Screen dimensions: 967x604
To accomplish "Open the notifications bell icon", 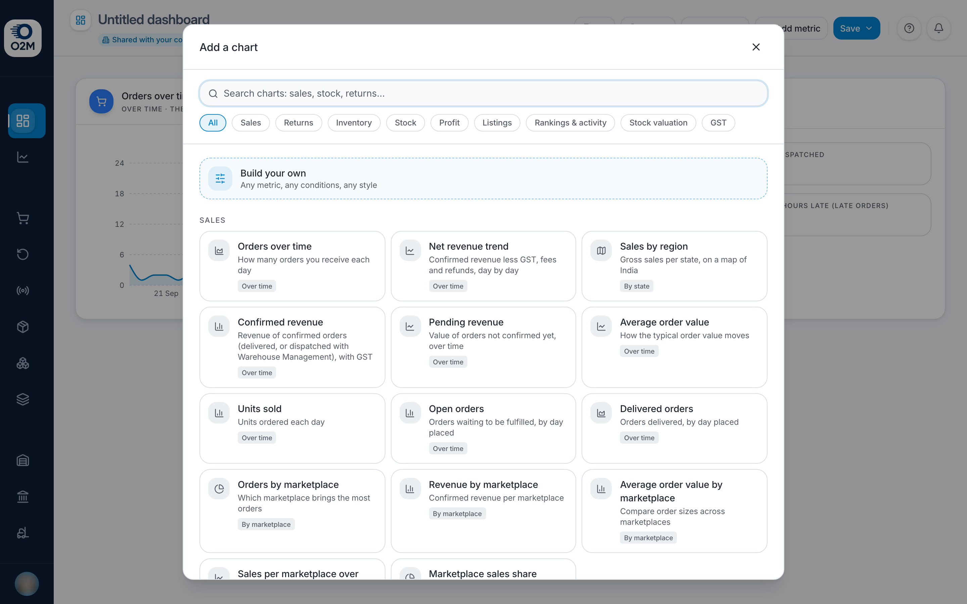I will (939, 29).
